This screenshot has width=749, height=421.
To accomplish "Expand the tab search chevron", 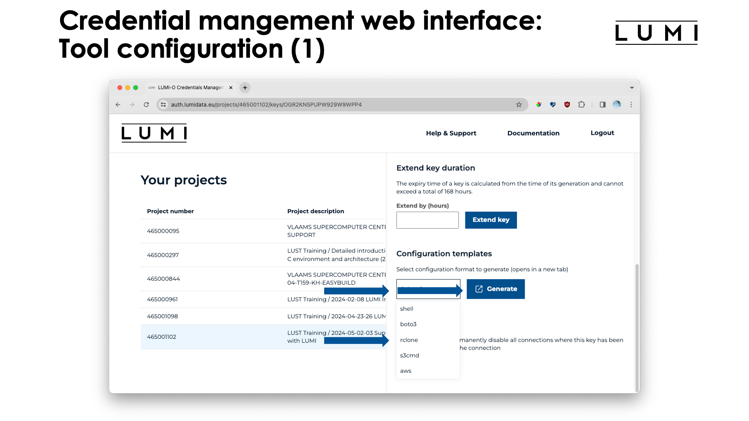I will point(632,88).
